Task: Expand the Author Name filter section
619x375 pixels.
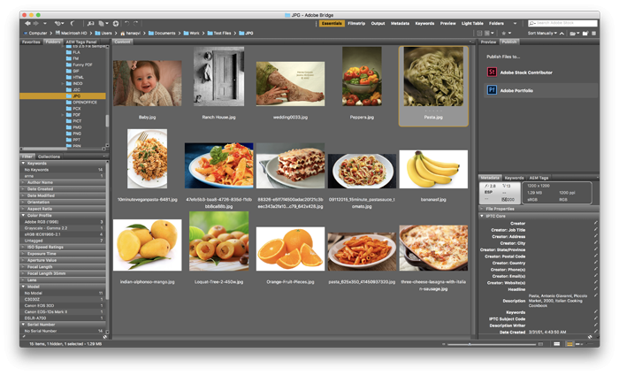Action: (x=23, y=182)
